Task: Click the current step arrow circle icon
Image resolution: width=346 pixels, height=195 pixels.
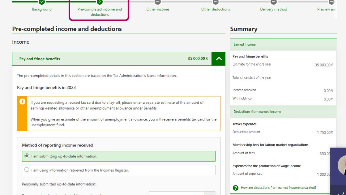Action: (100, 2)
